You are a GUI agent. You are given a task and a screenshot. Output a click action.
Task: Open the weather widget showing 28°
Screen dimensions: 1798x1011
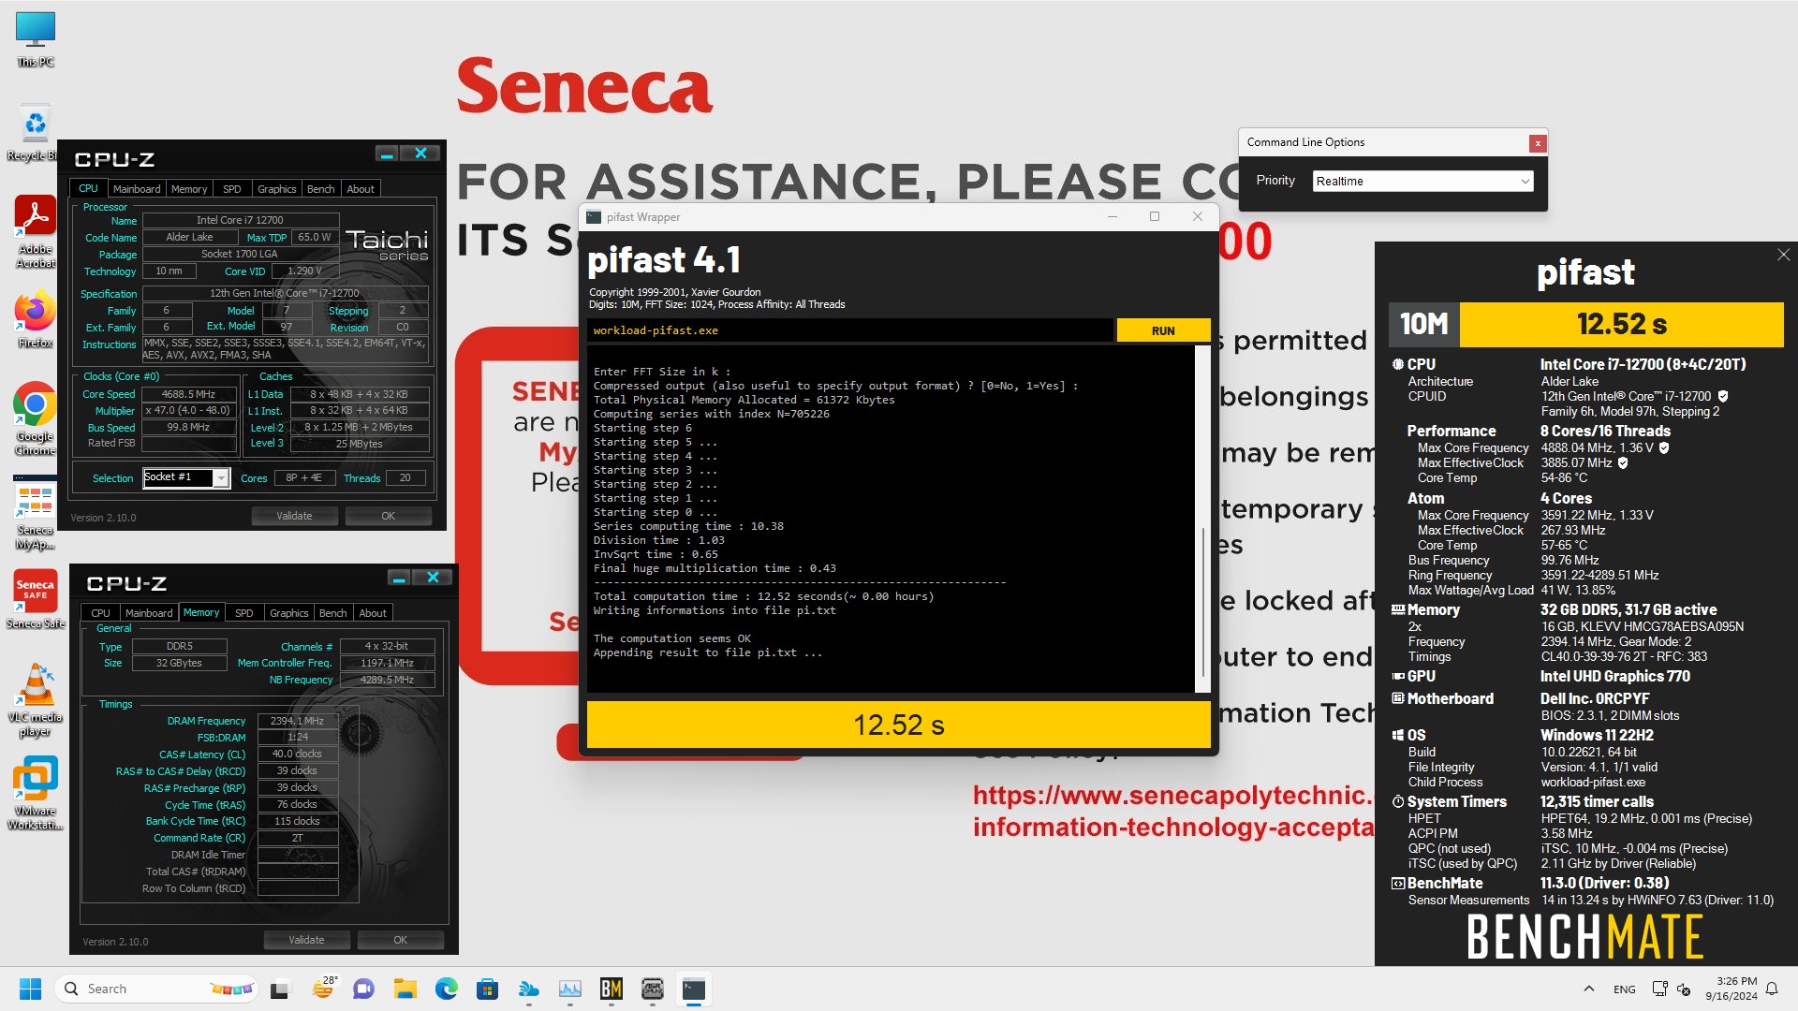323,989
